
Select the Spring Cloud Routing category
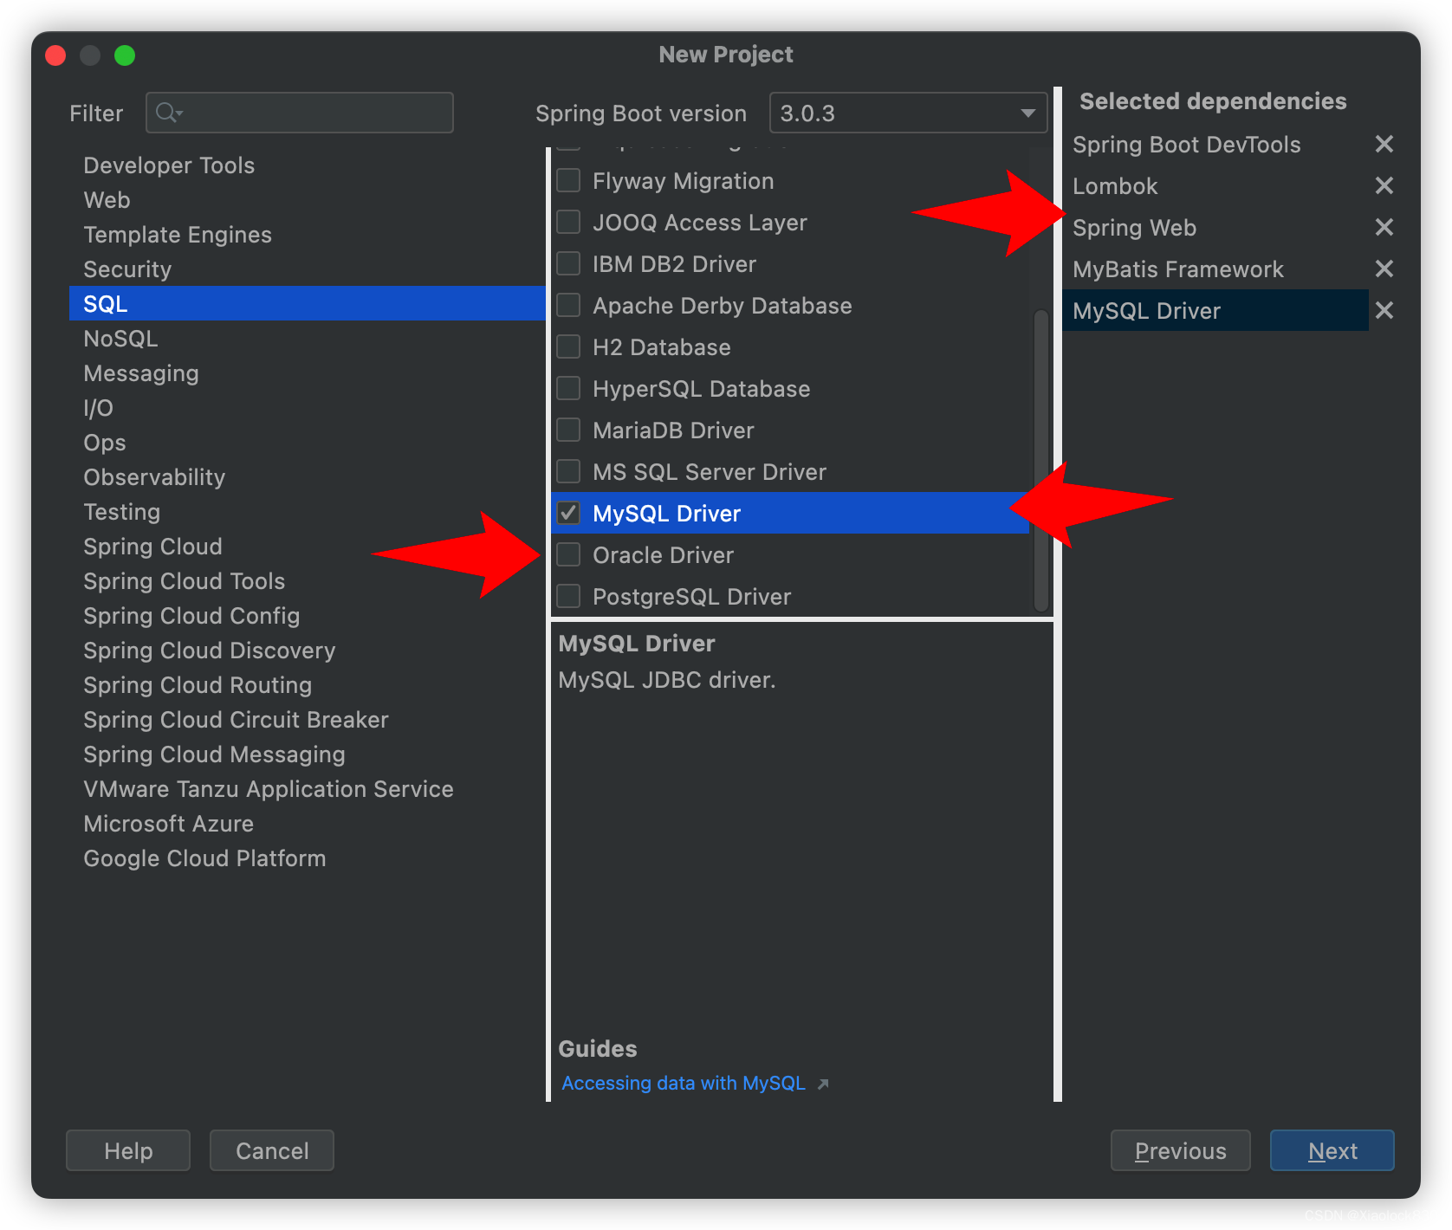[308, 684]
